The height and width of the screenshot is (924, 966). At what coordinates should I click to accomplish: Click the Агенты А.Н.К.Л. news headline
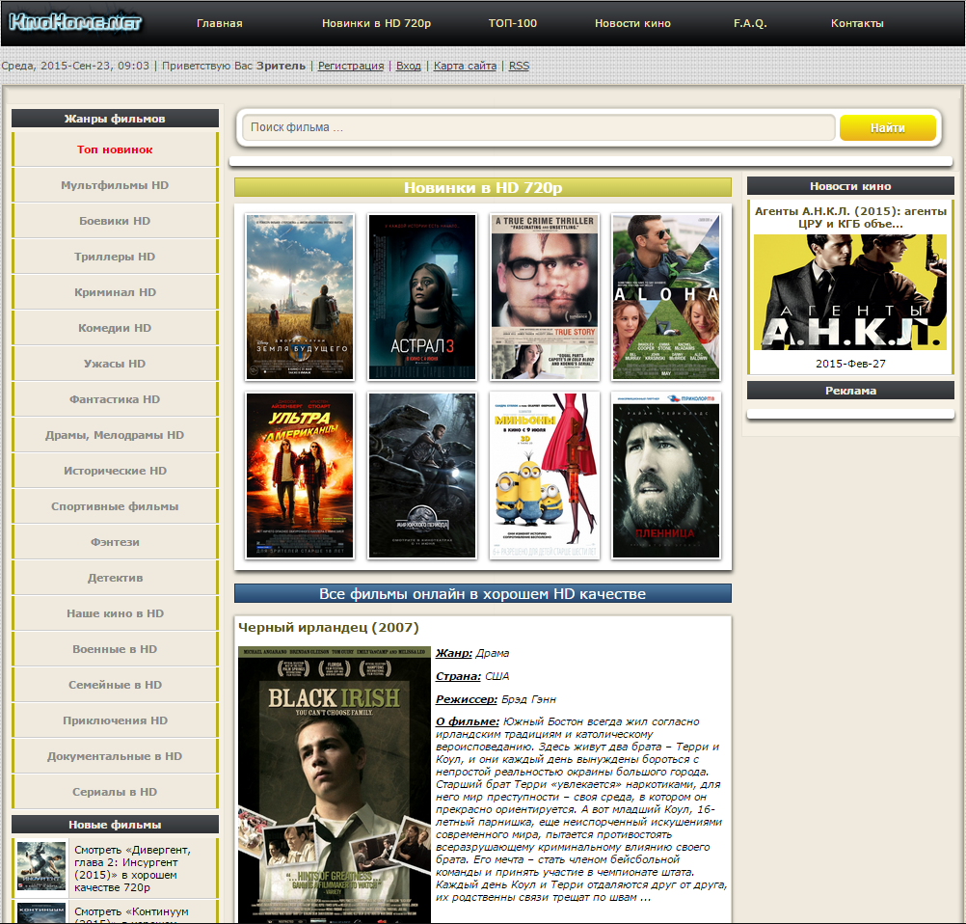point(850,217)
